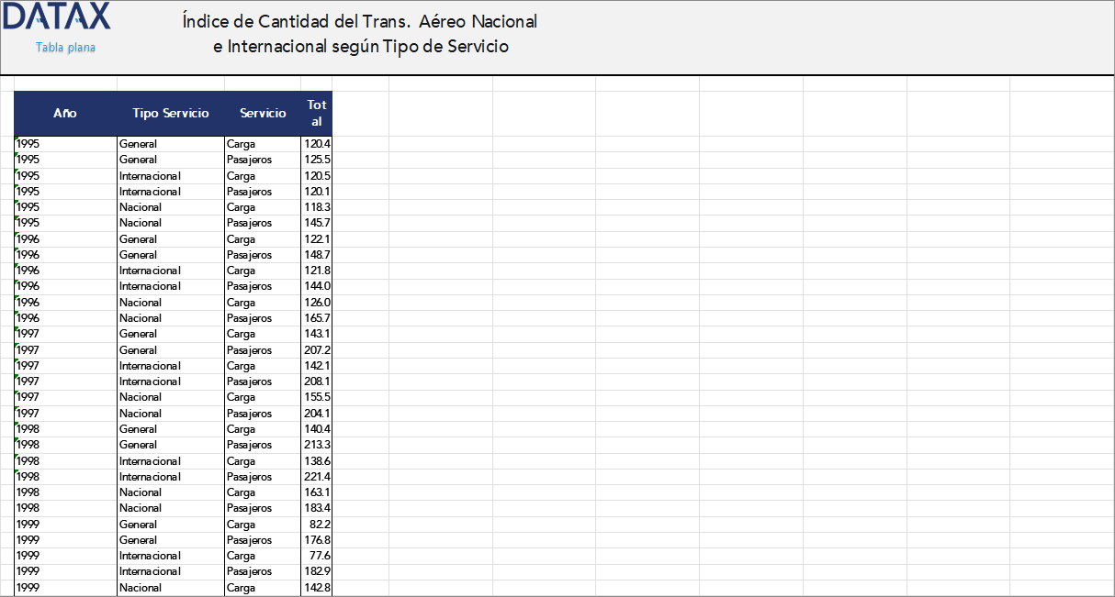Select the Total cell showing 77.6
This screenshot has width=1115, height=597.
click(317, 556)
